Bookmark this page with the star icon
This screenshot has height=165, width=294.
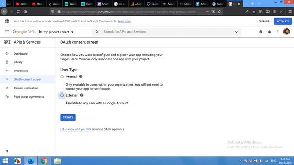click(x=220, y=11)
